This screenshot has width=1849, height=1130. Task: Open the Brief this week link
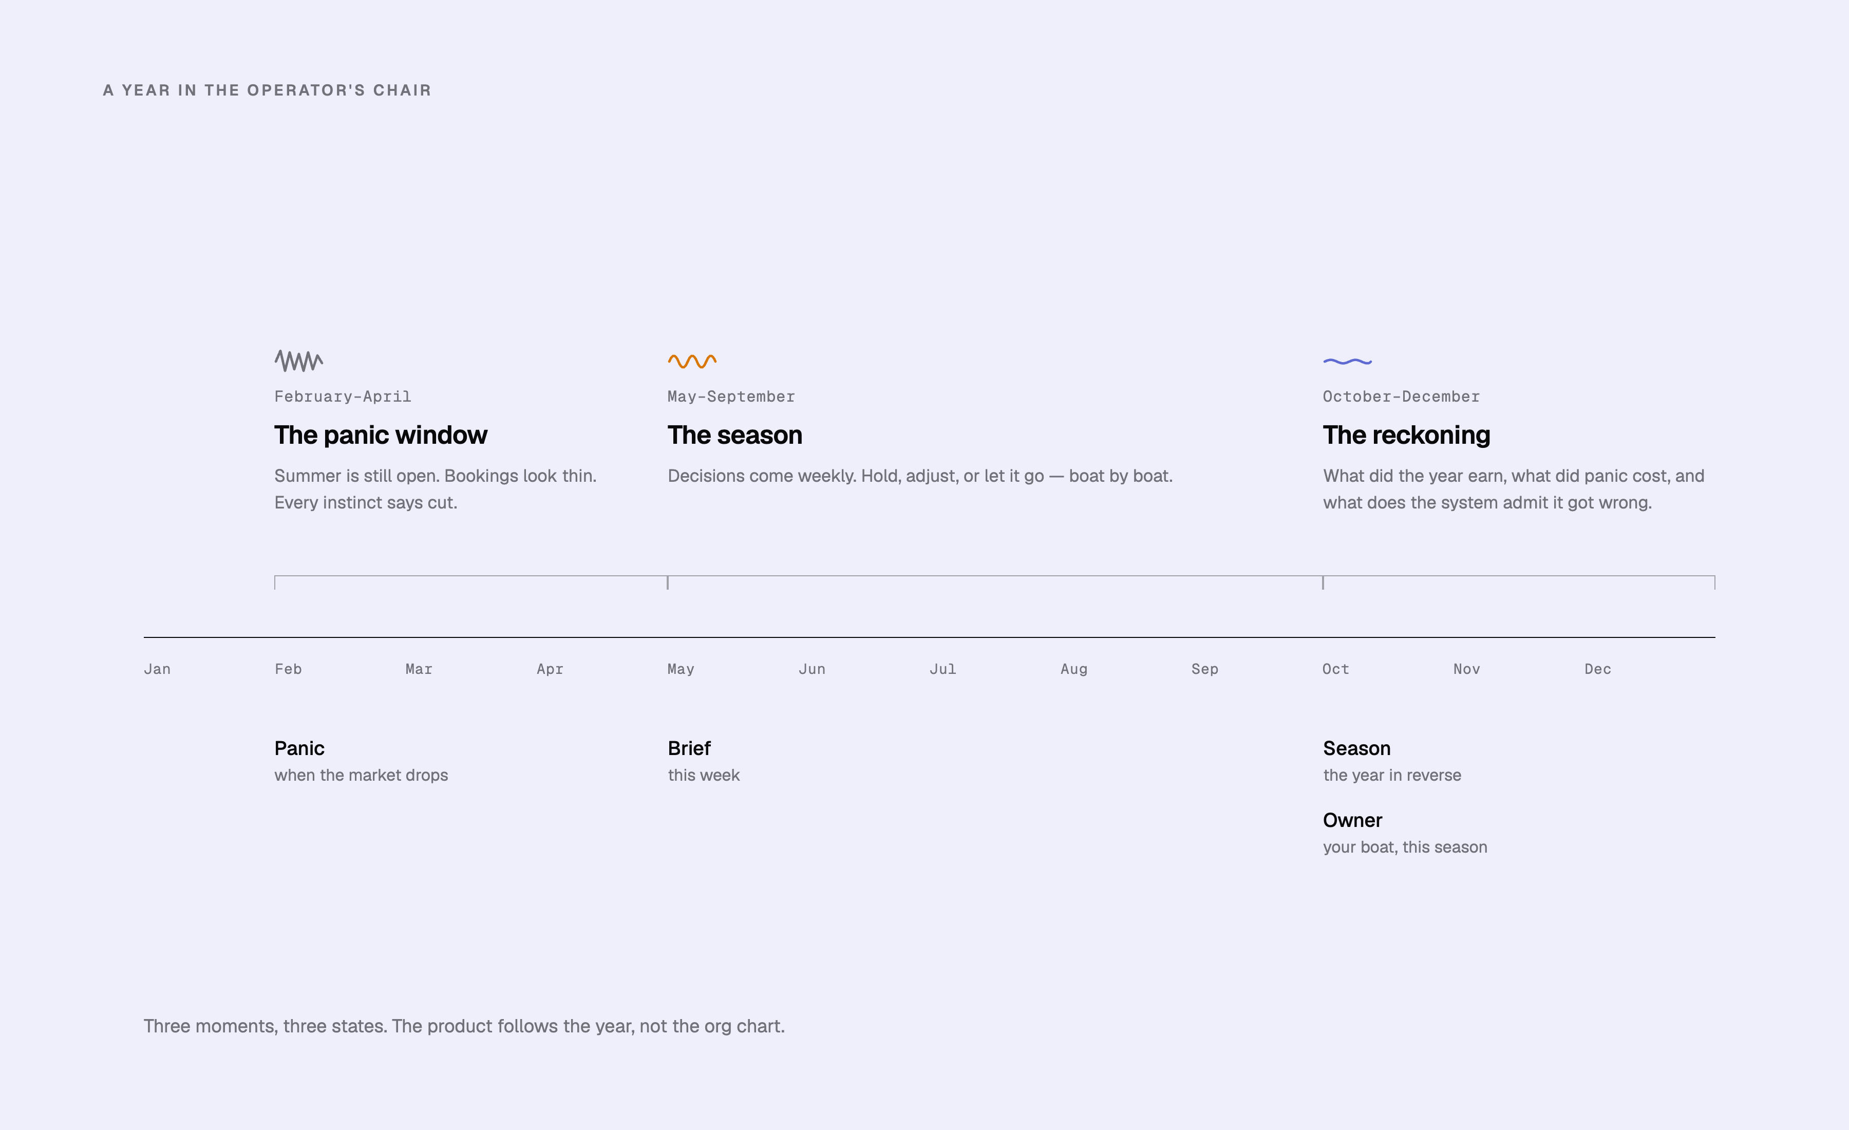(x=704, y=761)
